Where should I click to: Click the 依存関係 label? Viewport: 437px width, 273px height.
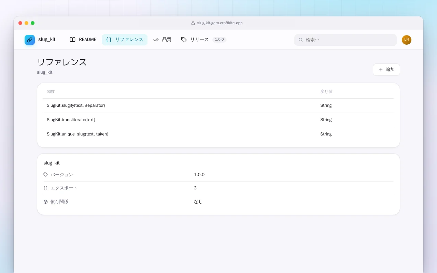(x=59, y=202)
